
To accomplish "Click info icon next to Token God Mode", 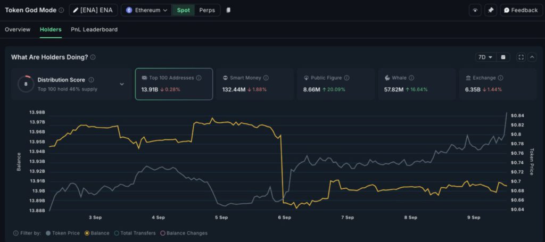I will [61, 10].
